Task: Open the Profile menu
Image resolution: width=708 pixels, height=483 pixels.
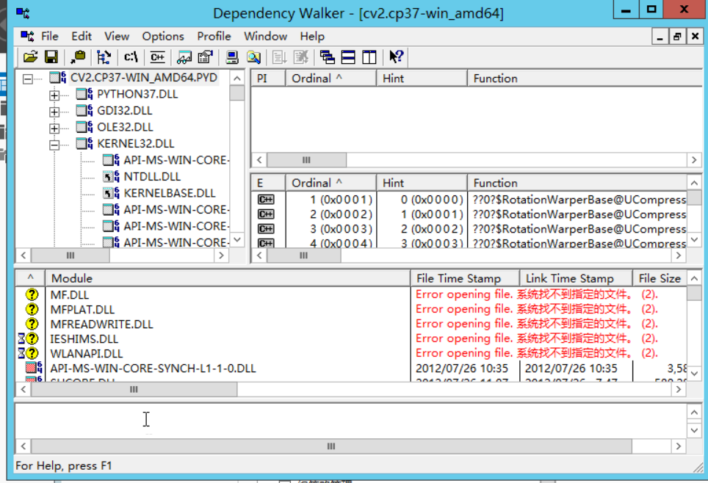Action: click(214, 36)
